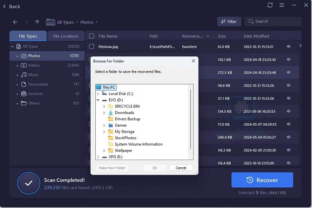
Task: Click the Photos camera icon
Action: [24, 56]
